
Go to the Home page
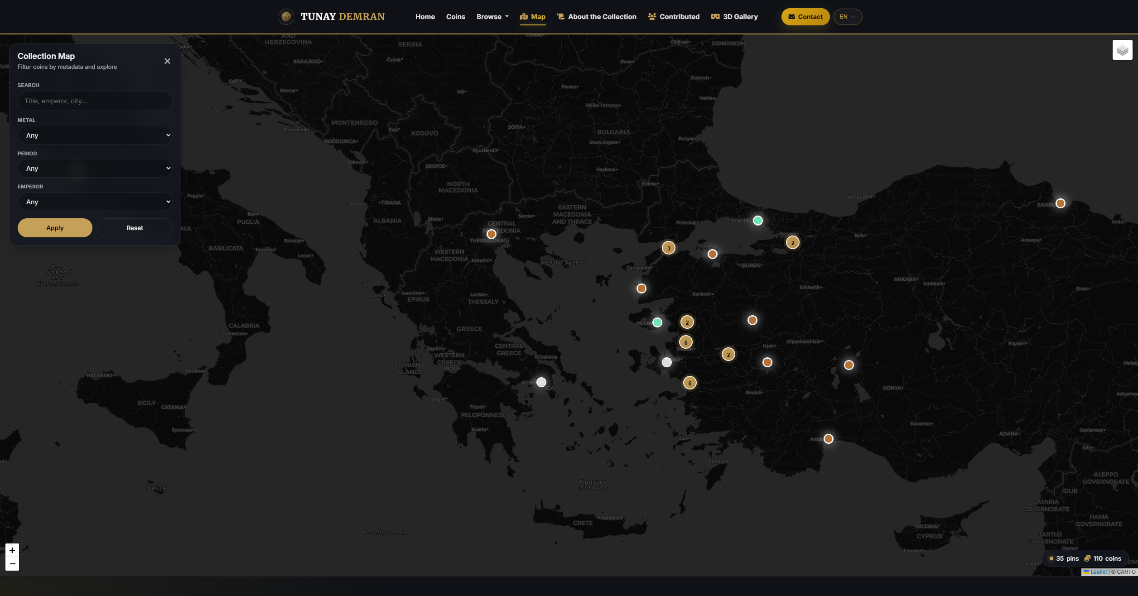pyautogui.click(x=425, y=17)
